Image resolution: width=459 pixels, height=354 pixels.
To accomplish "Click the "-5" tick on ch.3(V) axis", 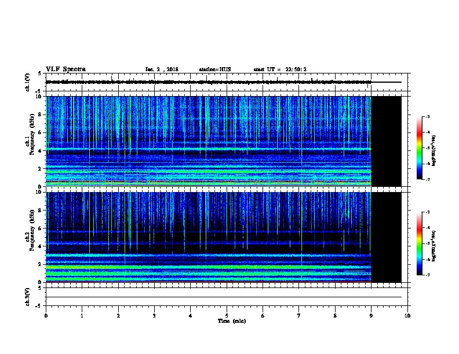I will [39, 306].
